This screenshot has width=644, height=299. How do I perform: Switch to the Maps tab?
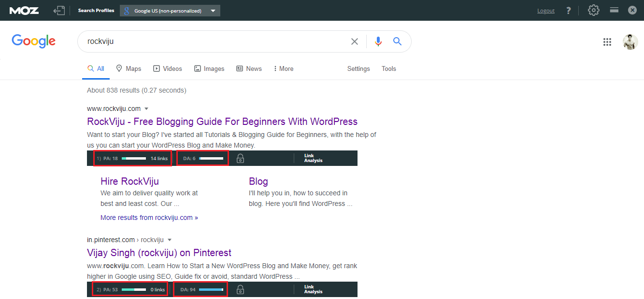pyautogui.click(x=129, y=69)
